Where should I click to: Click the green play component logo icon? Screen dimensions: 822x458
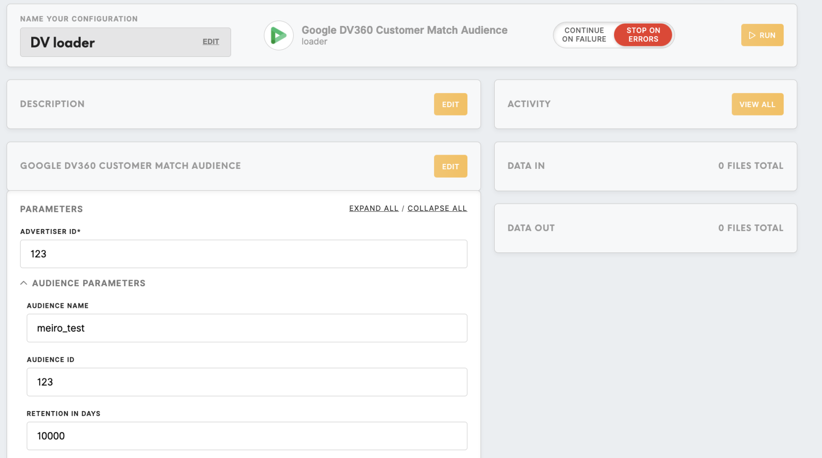(278, 35)
